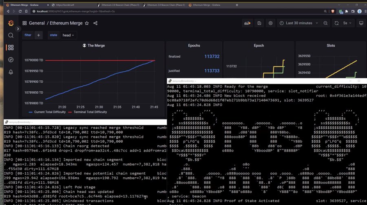
Task: Open dashboard settings gear
Action: (x=271, y=23)
